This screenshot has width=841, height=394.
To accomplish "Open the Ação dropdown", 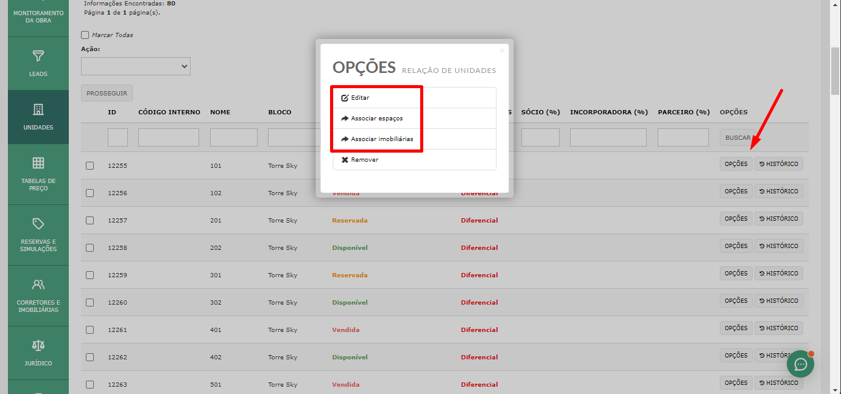I will tap(136, 66).
